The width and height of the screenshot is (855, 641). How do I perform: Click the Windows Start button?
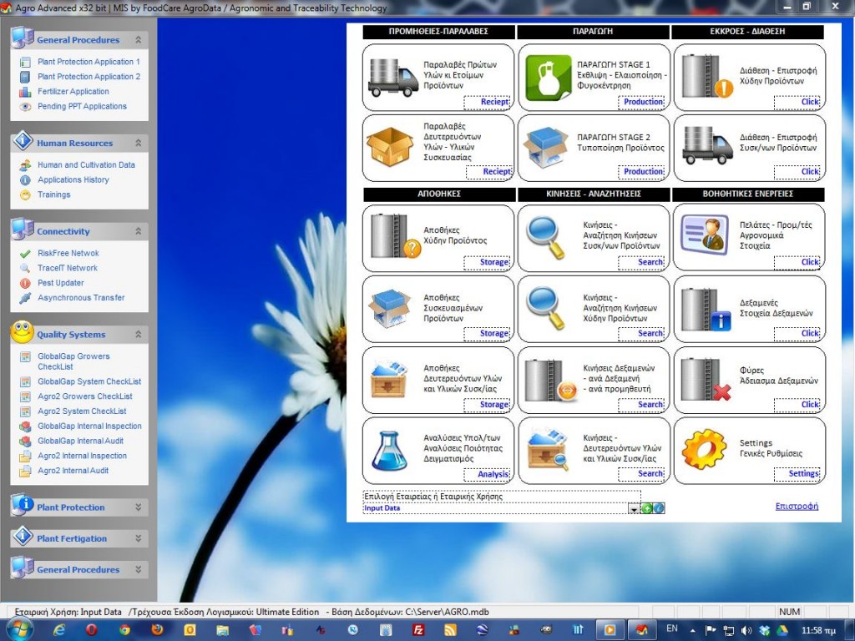pos(20,629)
